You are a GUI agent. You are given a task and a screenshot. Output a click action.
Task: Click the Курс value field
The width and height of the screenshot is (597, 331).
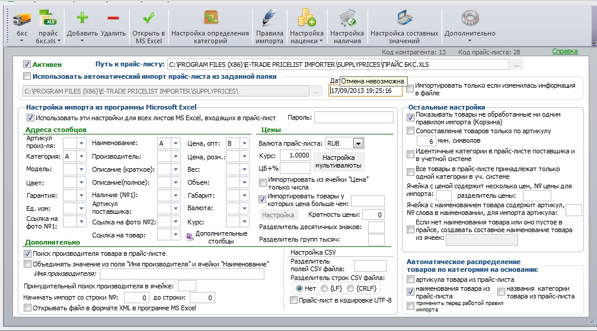(x=295, y=155)
